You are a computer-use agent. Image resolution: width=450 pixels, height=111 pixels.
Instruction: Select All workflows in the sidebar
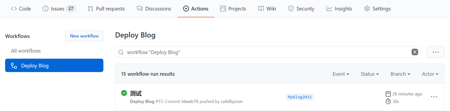[x=26, y=51]
